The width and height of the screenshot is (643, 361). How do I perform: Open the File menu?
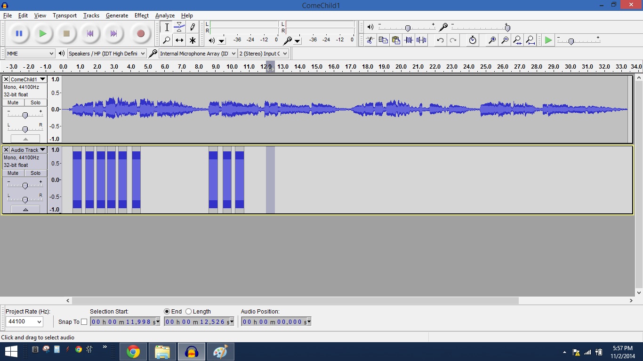(8, 16)
